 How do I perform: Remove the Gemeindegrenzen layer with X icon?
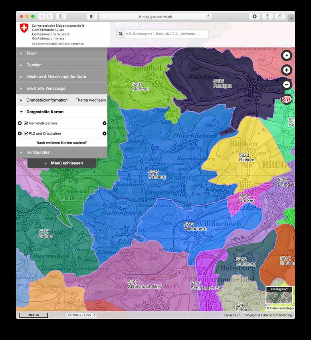pyautogui.click(x=20, y=123)
